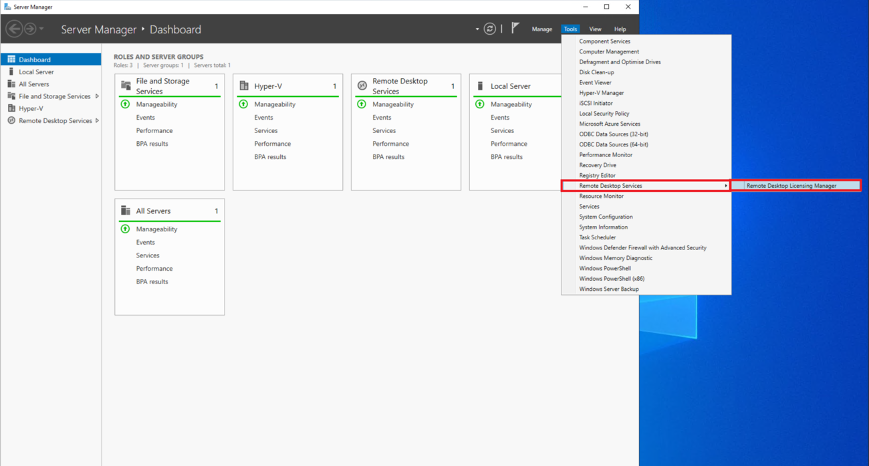Open Windows Defender Firewall with Advanced Security
This screenshot has width=869, height=466.
(646, 248)
